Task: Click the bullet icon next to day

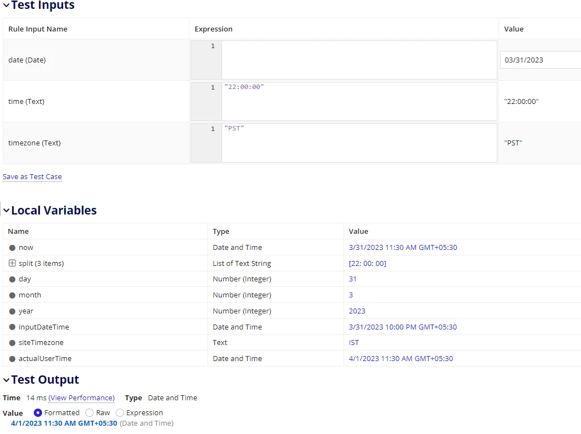Action: pos(12,279)
